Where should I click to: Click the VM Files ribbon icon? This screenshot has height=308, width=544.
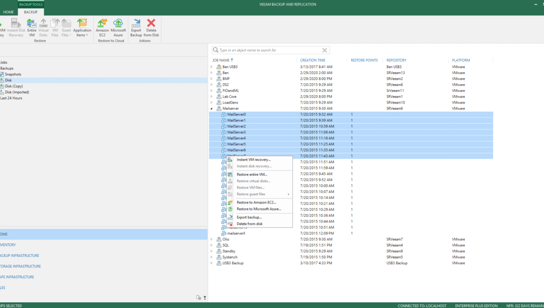click(55, 28)
